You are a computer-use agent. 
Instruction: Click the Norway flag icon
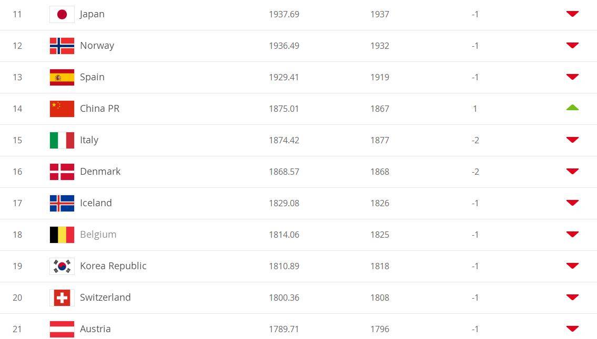(x=62, y=46)
